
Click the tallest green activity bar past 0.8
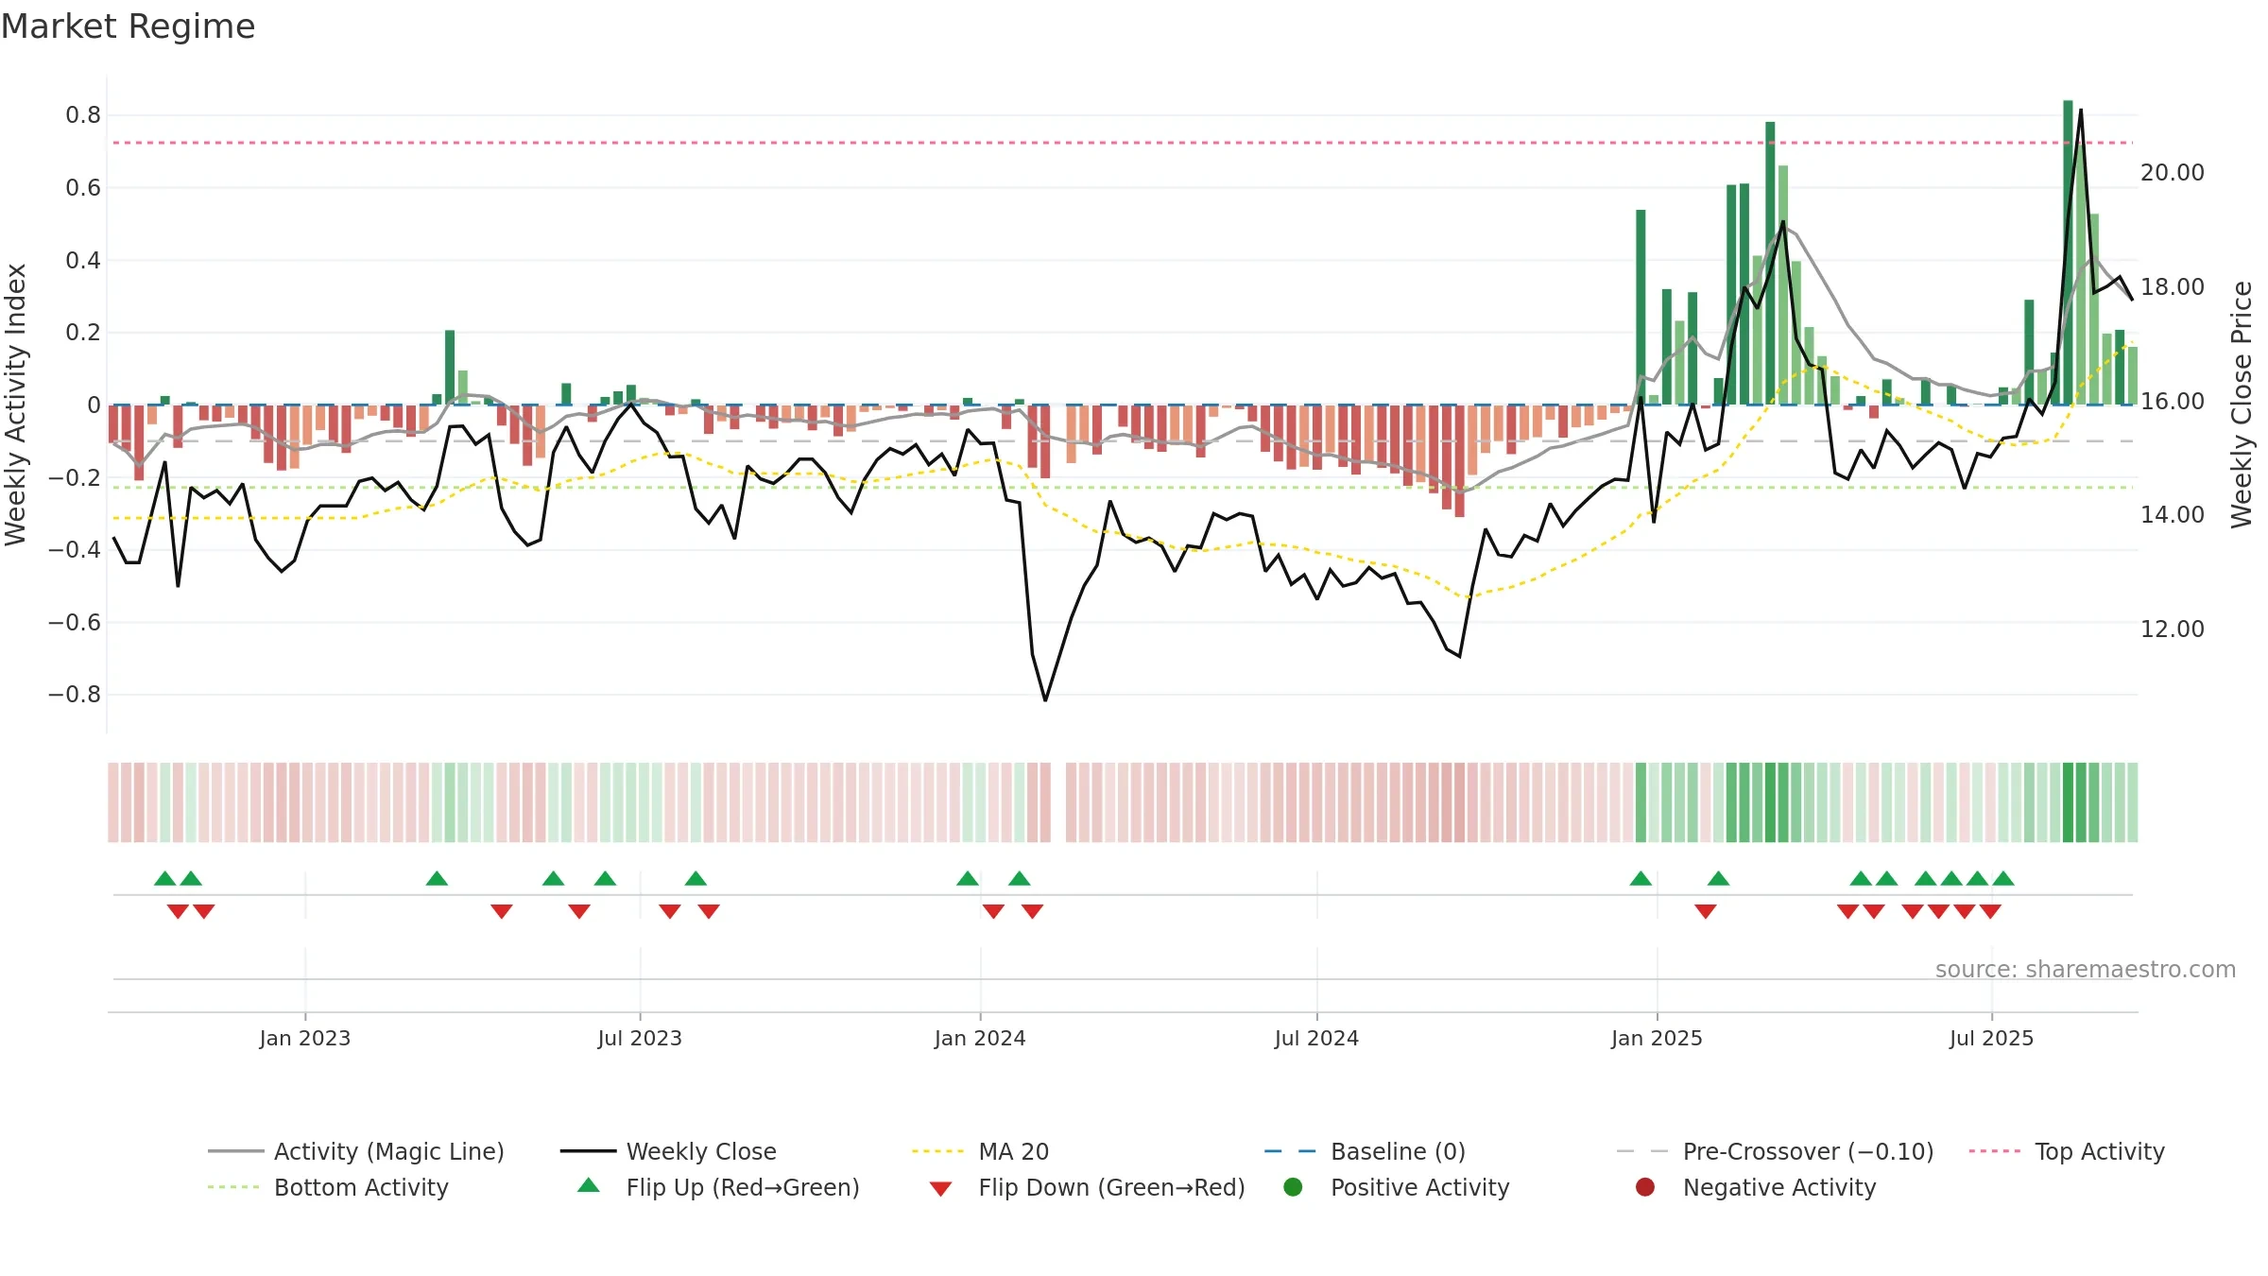[x=2068, y=252]
